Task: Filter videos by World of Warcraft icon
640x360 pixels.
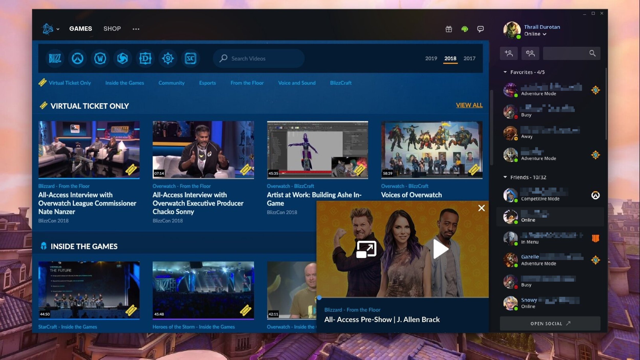Action: 100,58
